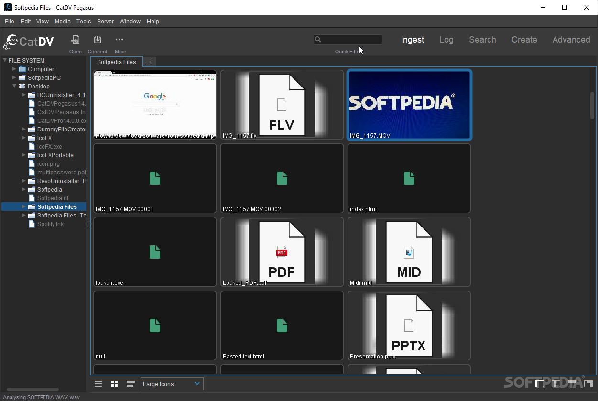Open the File menu
The height and width of the screenshot is (401, 598).
coord(10,22)
